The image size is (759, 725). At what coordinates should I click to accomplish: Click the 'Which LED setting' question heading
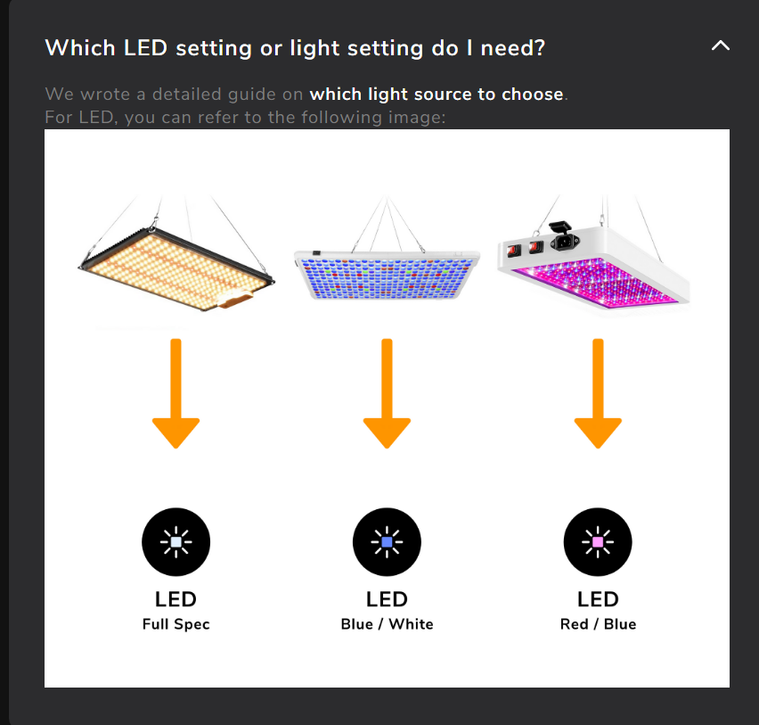pos(295,48)
